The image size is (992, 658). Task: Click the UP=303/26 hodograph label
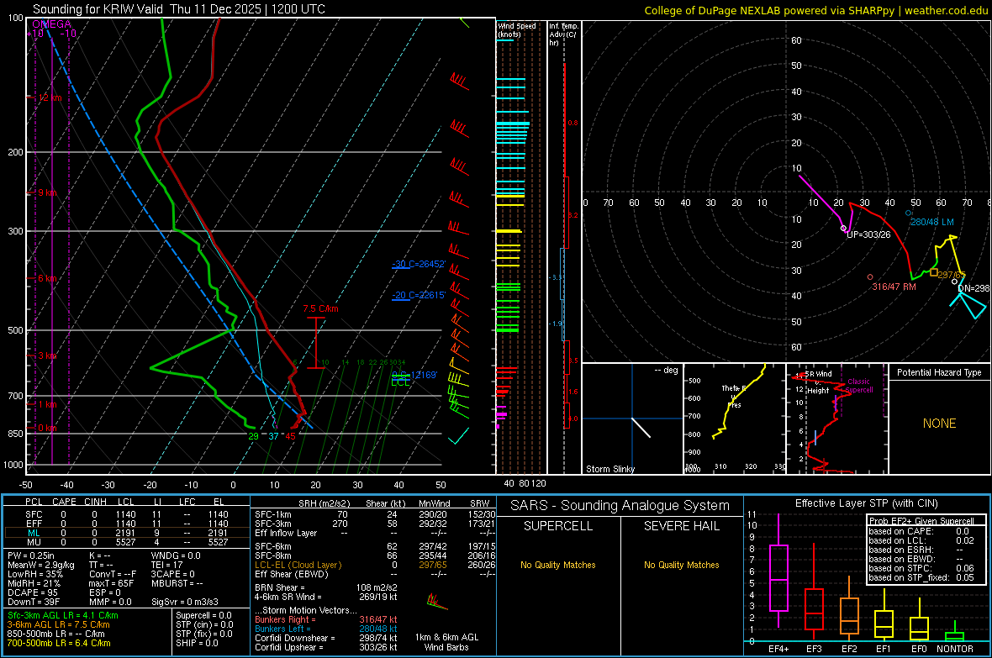(868, 234)
